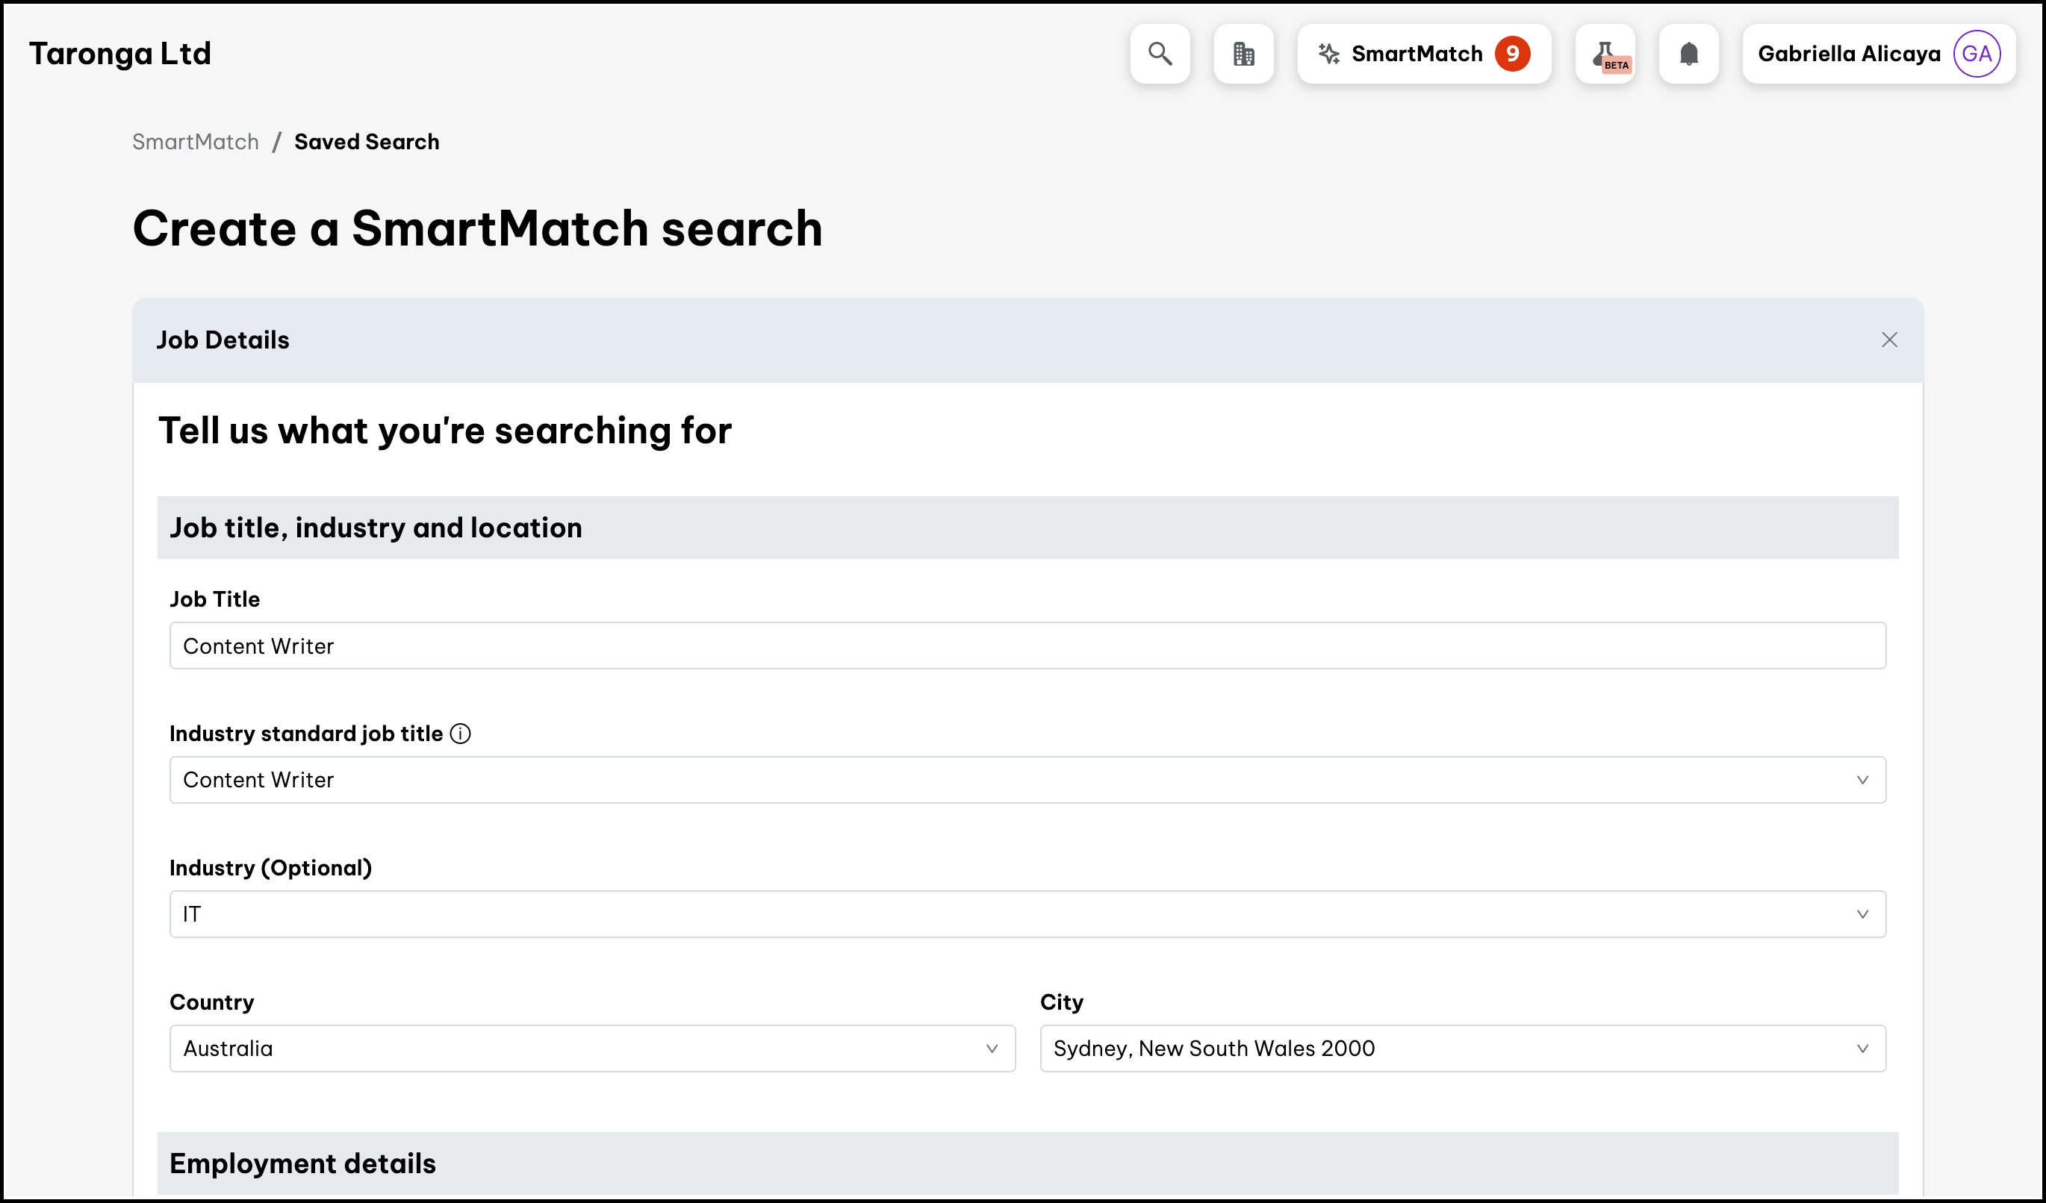
Task: Open the SmartMatch menu in the header
Action: click(x=1416, y=54)
